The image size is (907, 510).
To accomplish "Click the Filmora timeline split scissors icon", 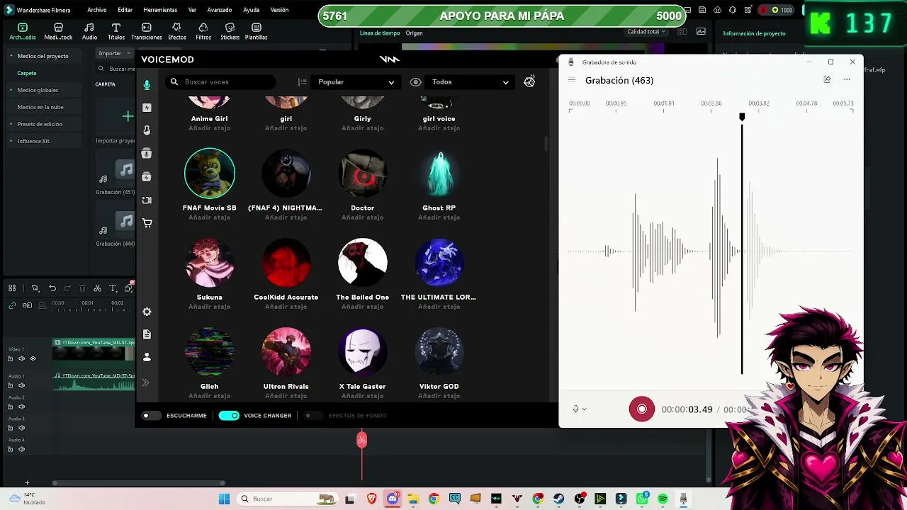I will click(x=98, y=288).
